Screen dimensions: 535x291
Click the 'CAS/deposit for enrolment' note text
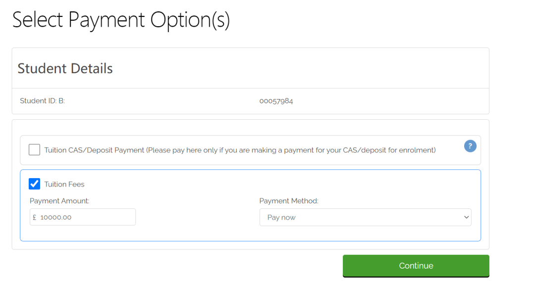(x=388, y=150)
